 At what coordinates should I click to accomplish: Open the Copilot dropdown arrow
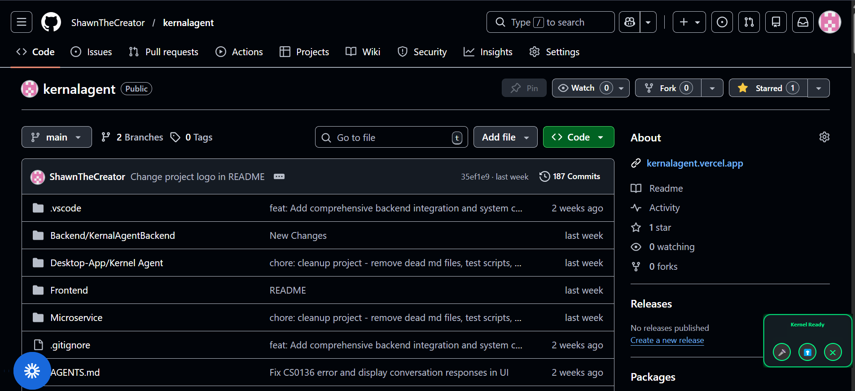pyautogui.click(x=648, y=22)
